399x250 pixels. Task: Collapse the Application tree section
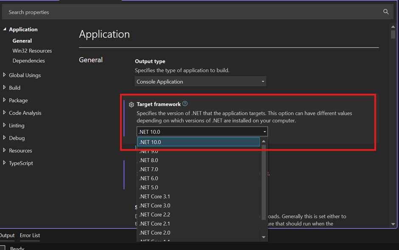coord(5,29)
